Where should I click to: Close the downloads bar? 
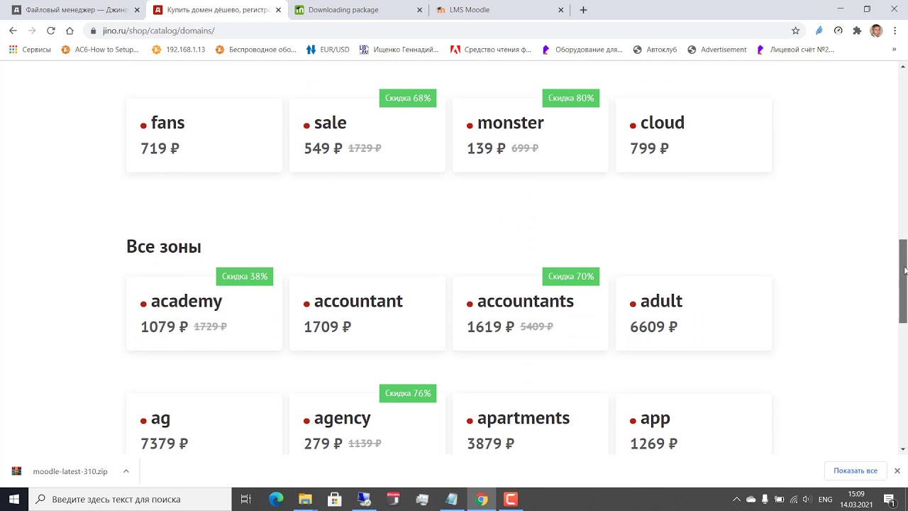tap(897, 471)
